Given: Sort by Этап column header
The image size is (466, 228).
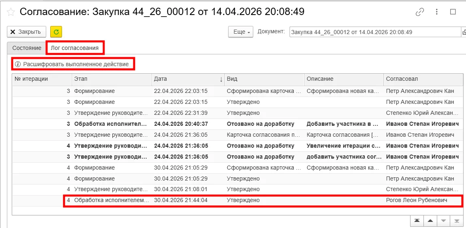Looking at the screenshot, I should point(112,79).
